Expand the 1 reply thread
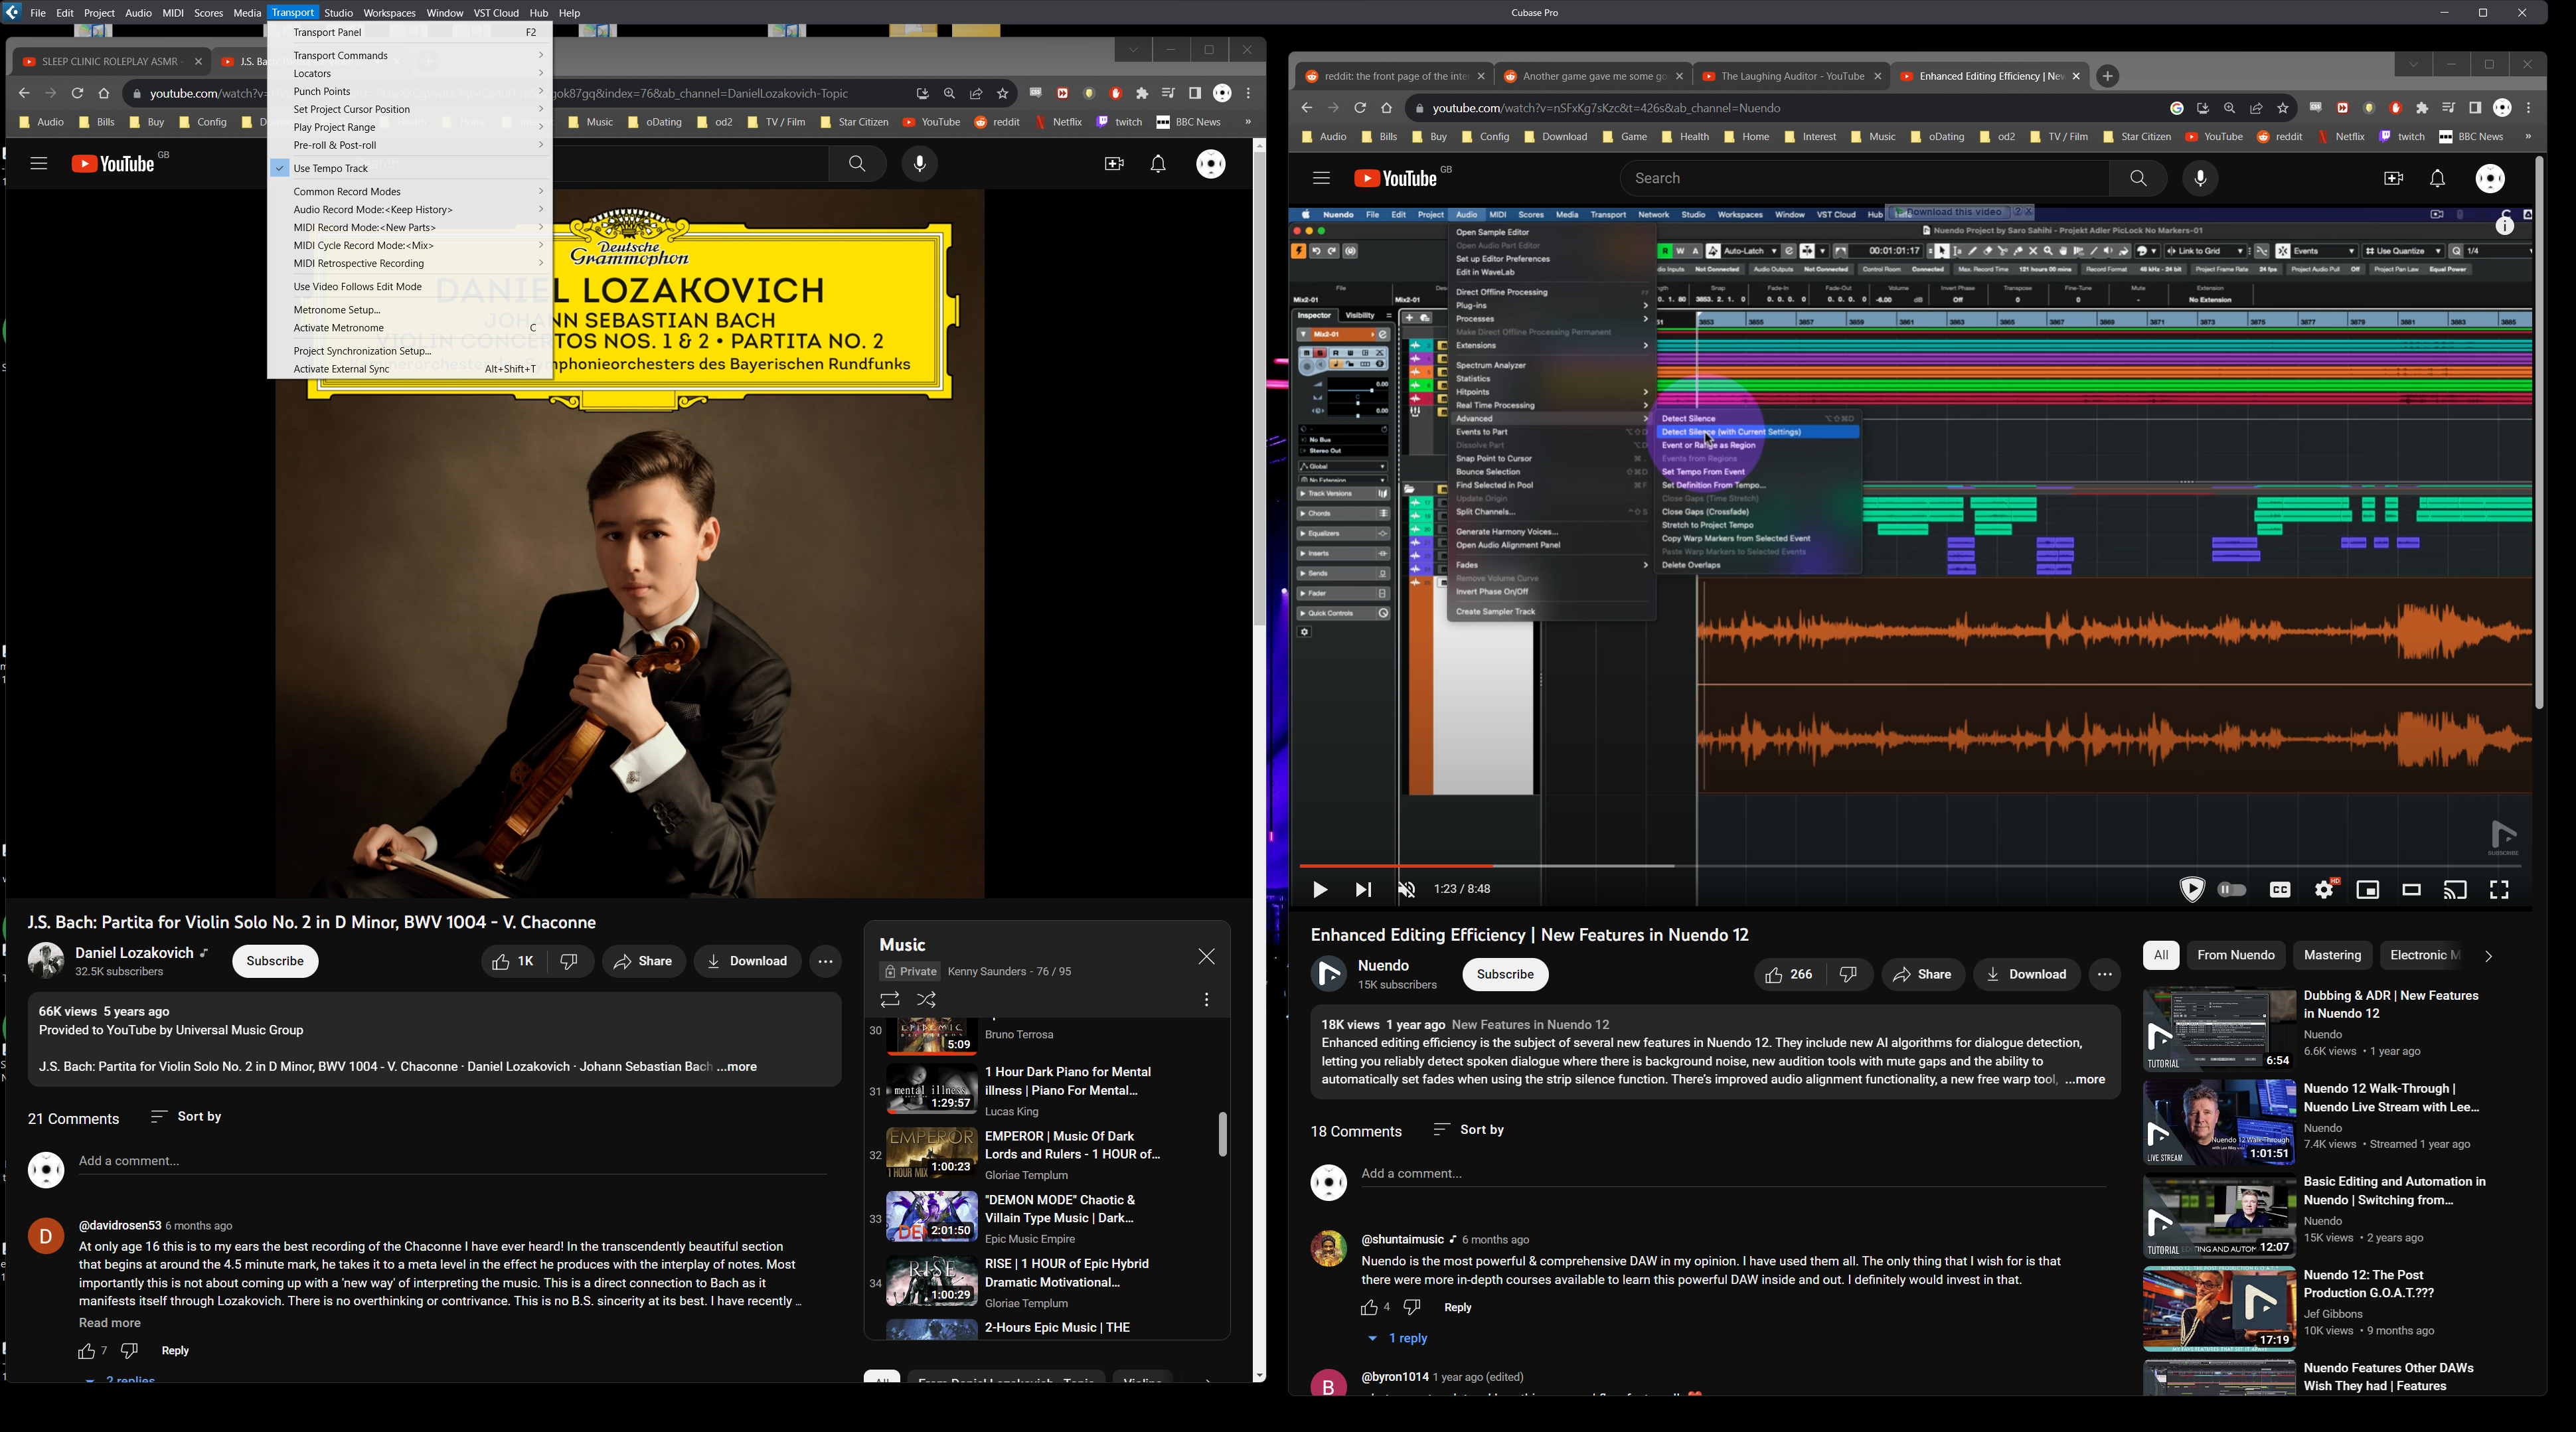 pos(1399,1338)
